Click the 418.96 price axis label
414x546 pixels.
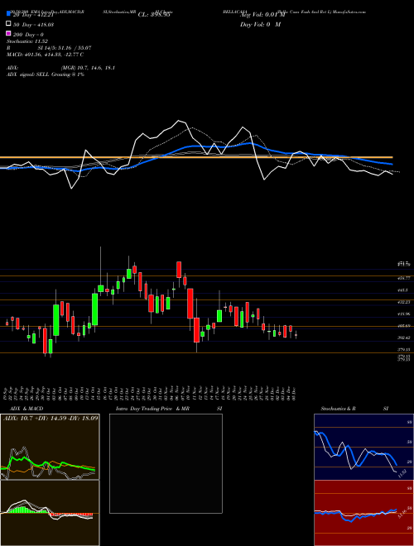pyautogui.click(x=404, y=314)
